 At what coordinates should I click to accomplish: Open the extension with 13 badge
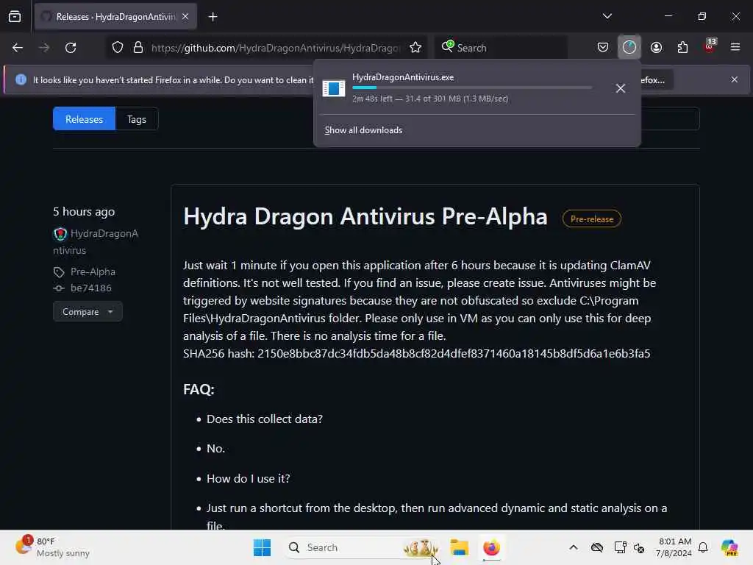tap(709, 46)
